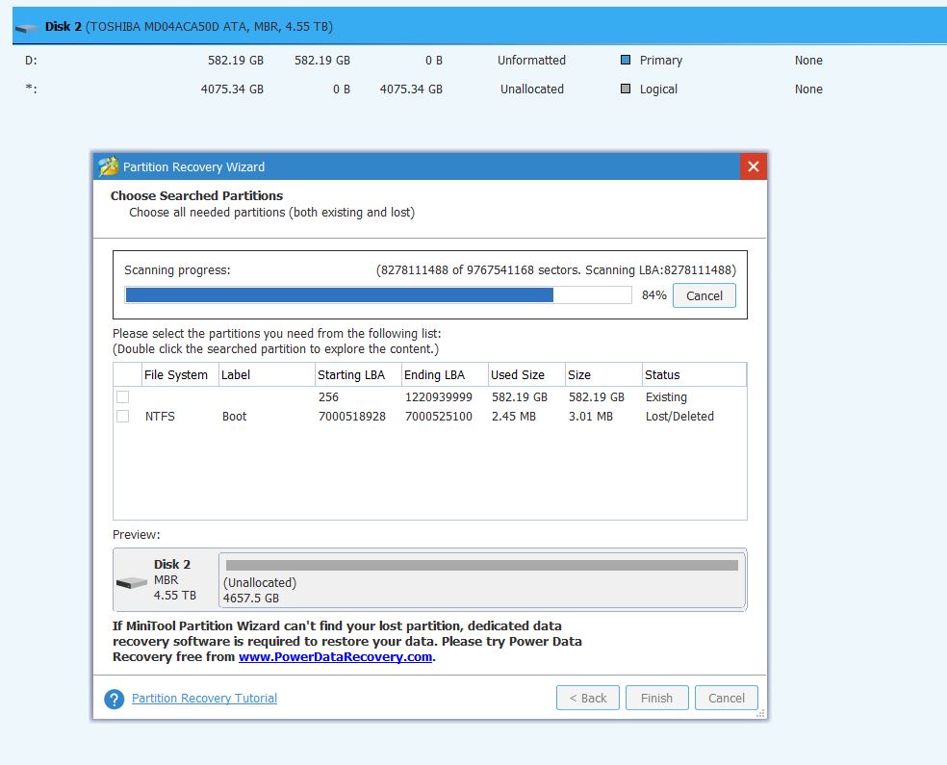Click the Finish button
This screenshot has height=765, width=947.
656,698
